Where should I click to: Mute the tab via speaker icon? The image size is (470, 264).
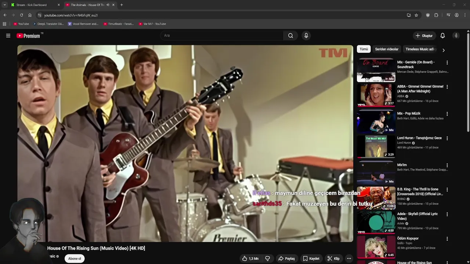point(108,5)
